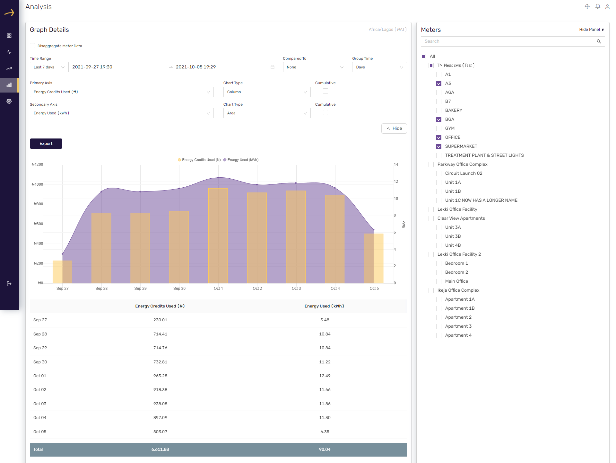Select Unit 1C NOW HAS A LONGER NAME
Screen dimensions: 616x463
tap(481, 200)
